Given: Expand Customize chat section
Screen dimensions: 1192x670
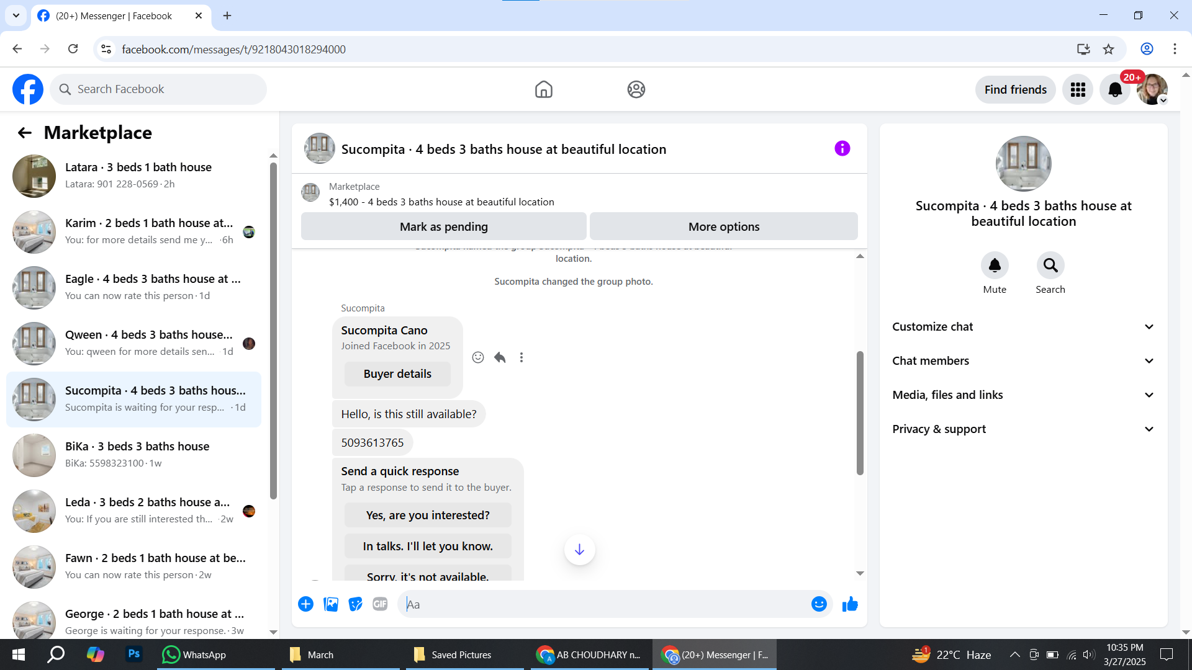Looking at the screenshot, I should click(x=1024, y=327).
